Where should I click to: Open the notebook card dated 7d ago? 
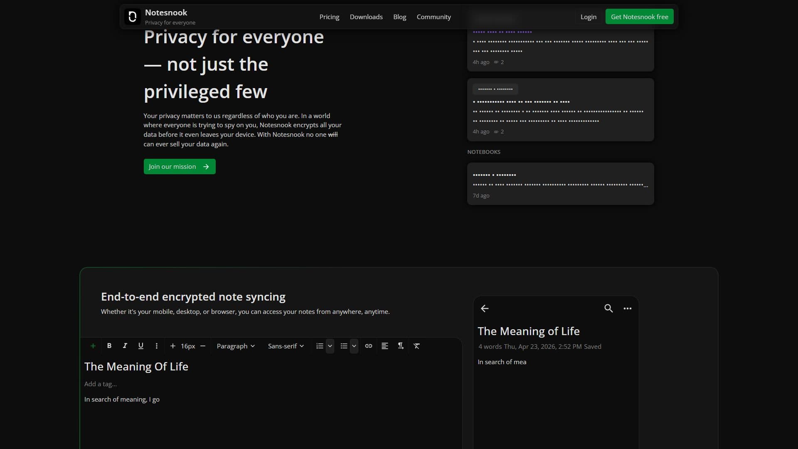click(560, 184)
